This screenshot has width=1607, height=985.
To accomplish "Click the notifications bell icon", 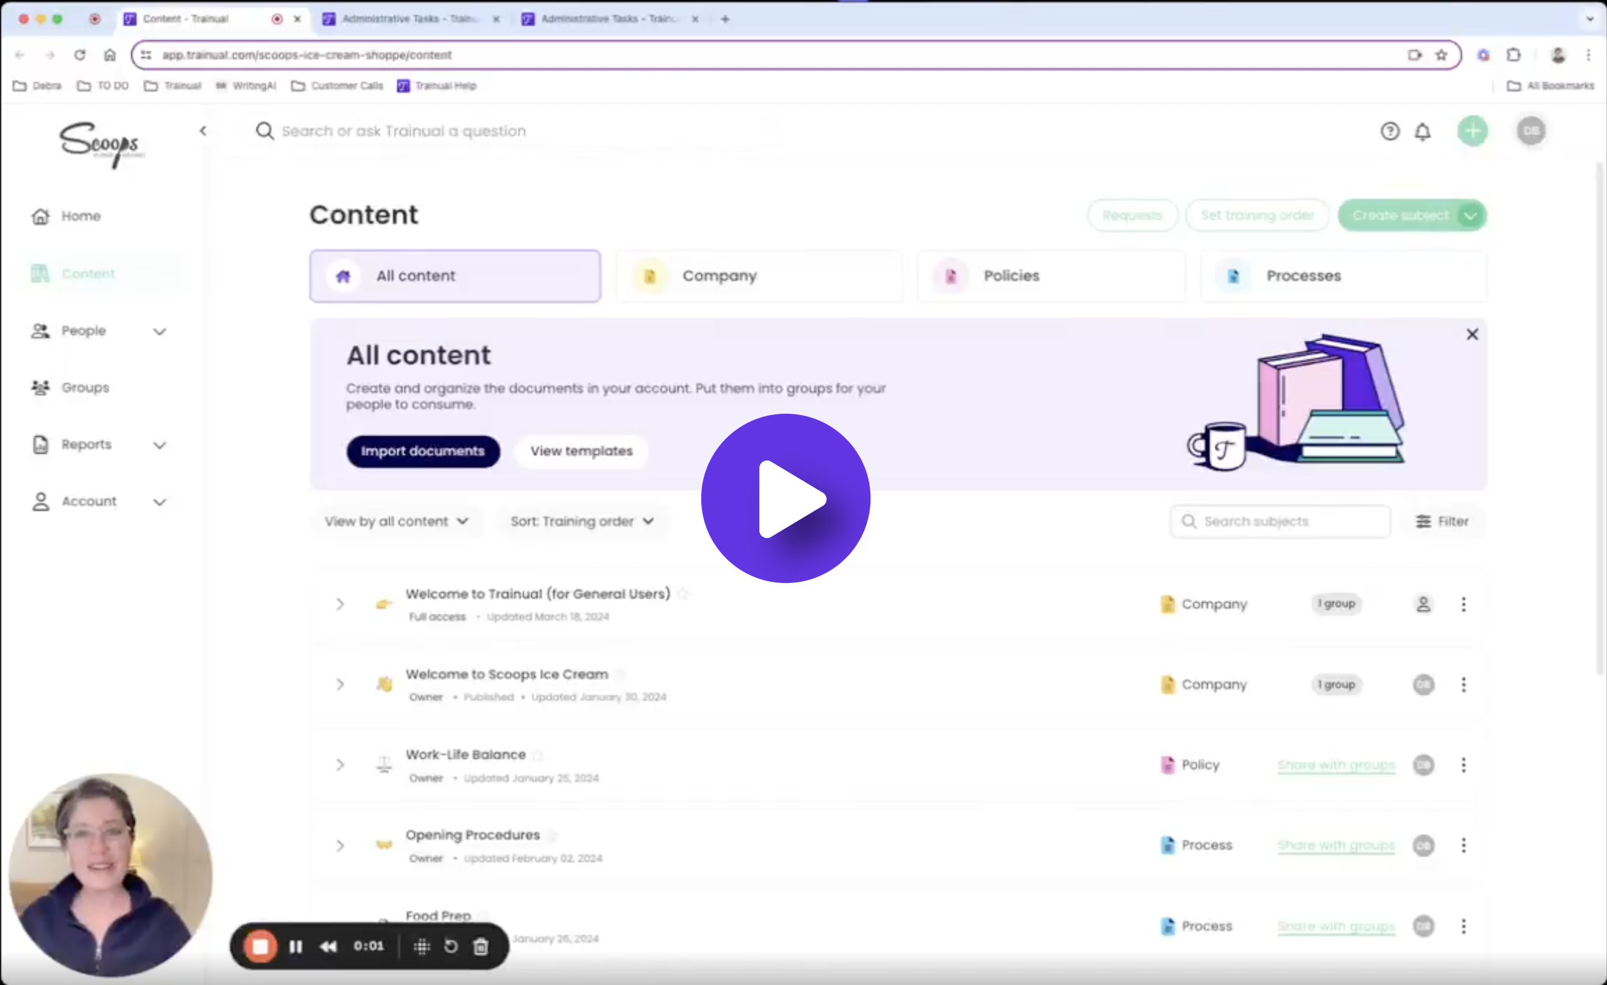I will pos(1422,132).
